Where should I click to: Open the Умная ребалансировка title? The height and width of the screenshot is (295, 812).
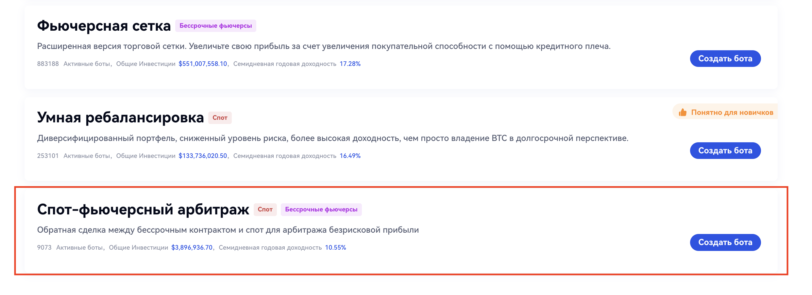coord(120,117)
